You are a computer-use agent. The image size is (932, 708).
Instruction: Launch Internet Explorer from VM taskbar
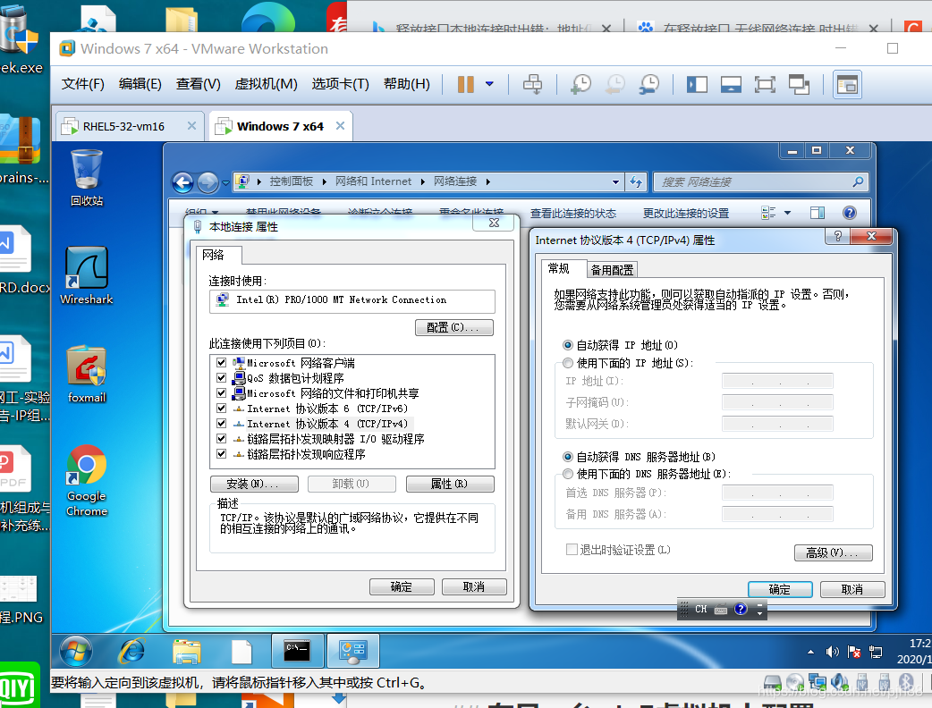(132, 651)
